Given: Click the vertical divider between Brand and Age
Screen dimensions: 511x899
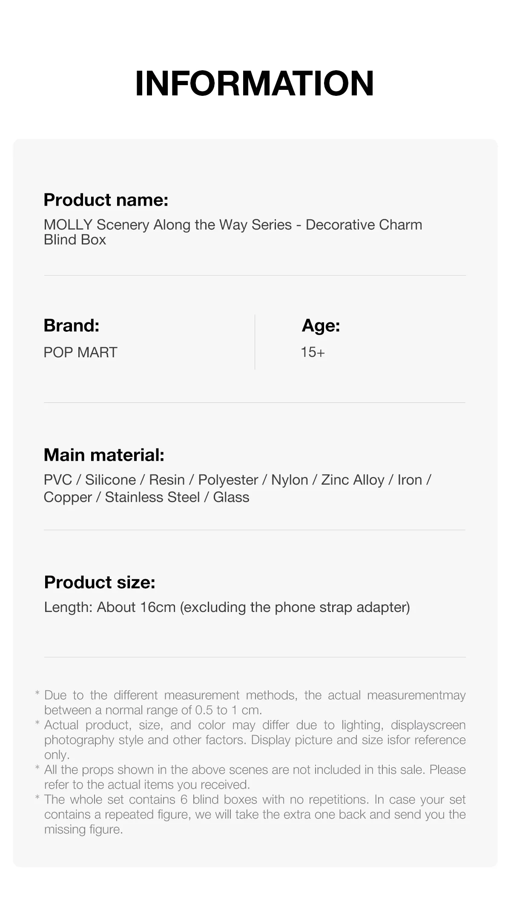Looking at the screenshot, I should click(x=255, y=342).
